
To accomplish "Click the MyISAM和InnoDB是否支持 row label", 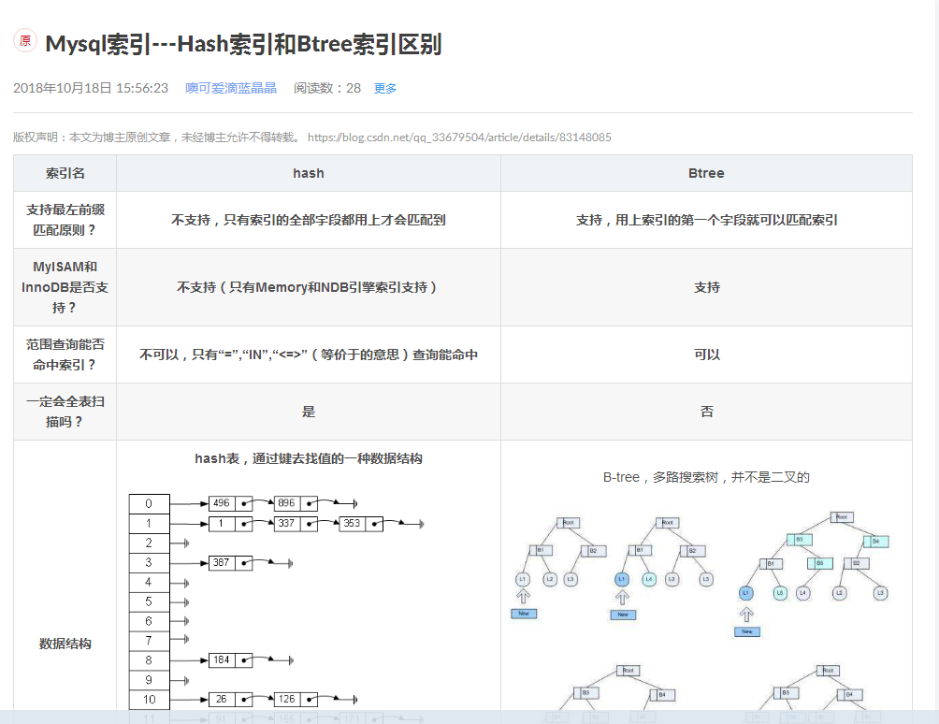I will (x=65, y=287).
